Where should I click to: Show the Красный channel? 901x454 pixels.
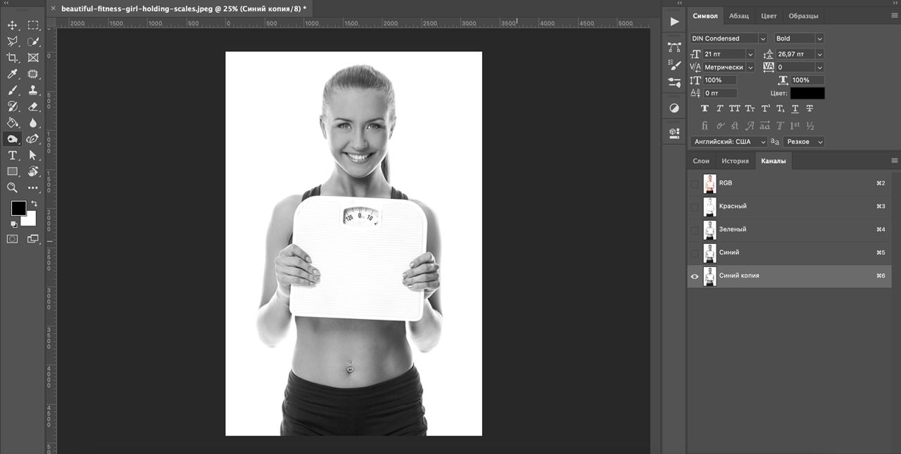(695, 207)
